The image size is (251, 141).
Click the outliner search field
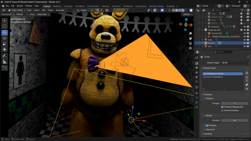(x=221, y=10)
